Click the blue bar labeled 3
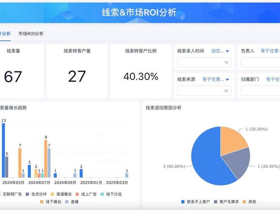Screen dimensions: 280x210 click(x=29, y=171)
